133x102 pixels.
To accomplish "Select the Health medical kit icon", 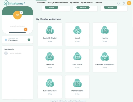I will pyautogui.click(x=105, y=30).
